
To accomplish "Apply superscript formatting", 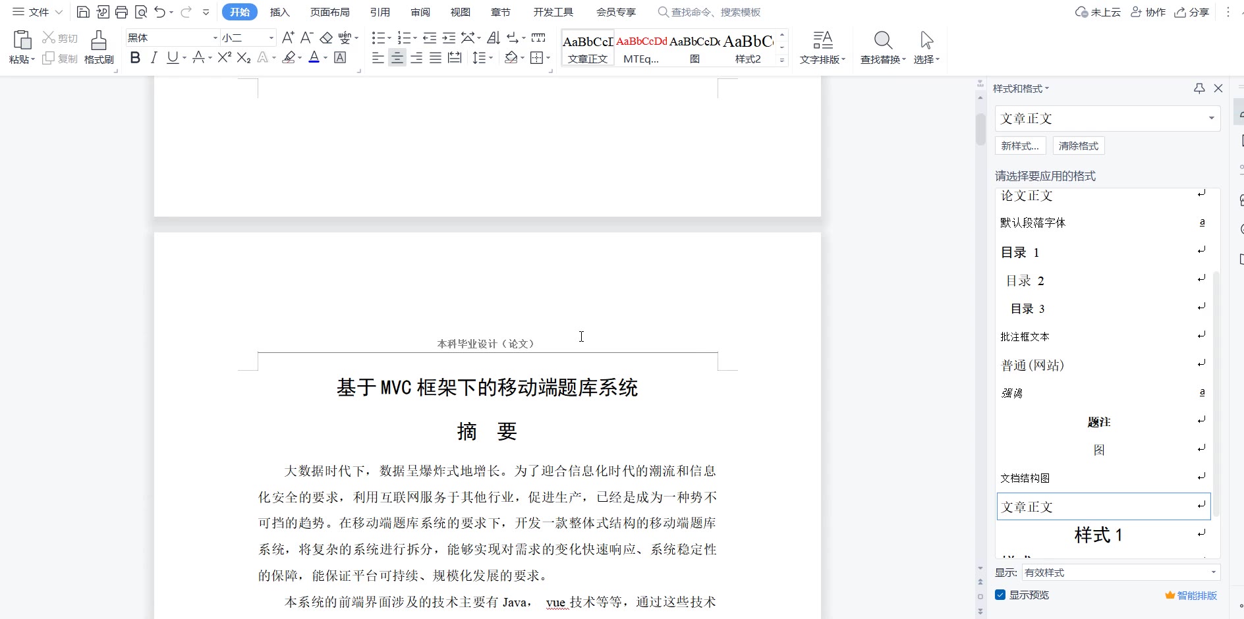I will 224,57.
